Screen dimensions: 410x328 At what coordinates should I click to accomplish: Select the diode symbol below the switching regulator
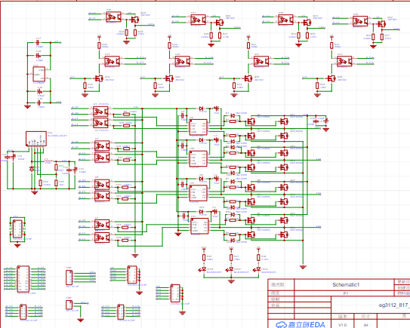(x=32, y=169)
